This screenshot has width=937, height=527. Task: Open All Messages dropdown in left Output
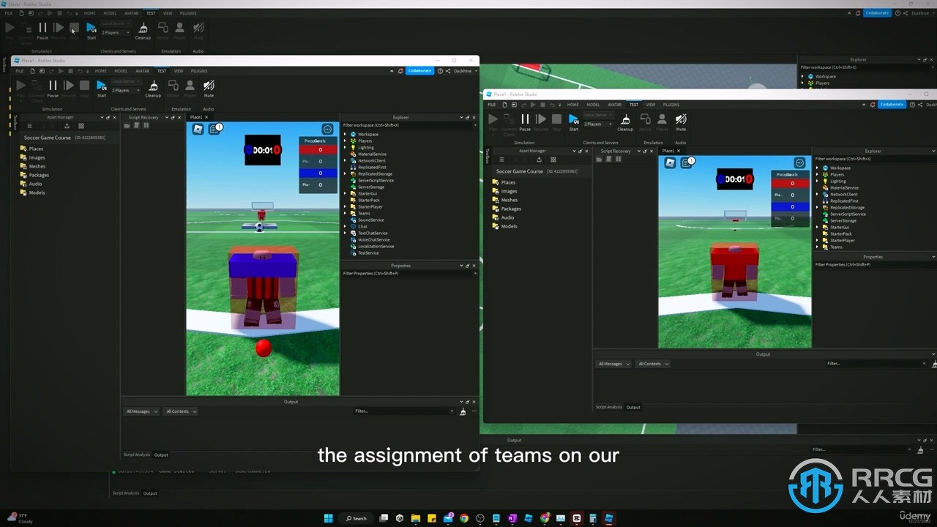click(x=141, y=411)
